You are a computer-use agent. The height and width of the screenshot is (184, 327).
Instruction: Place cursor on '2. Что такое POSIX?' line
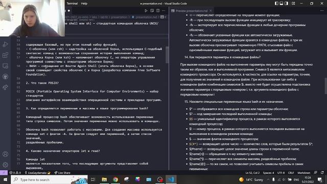click(x=42, y=83)
